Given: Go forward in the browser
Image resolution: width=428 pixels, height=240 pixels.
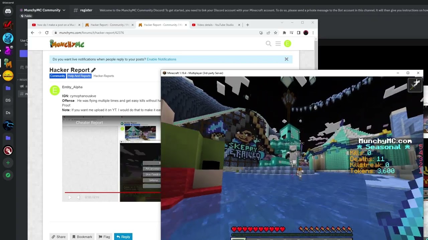Looking at the screenshot, I should (39, 33).
